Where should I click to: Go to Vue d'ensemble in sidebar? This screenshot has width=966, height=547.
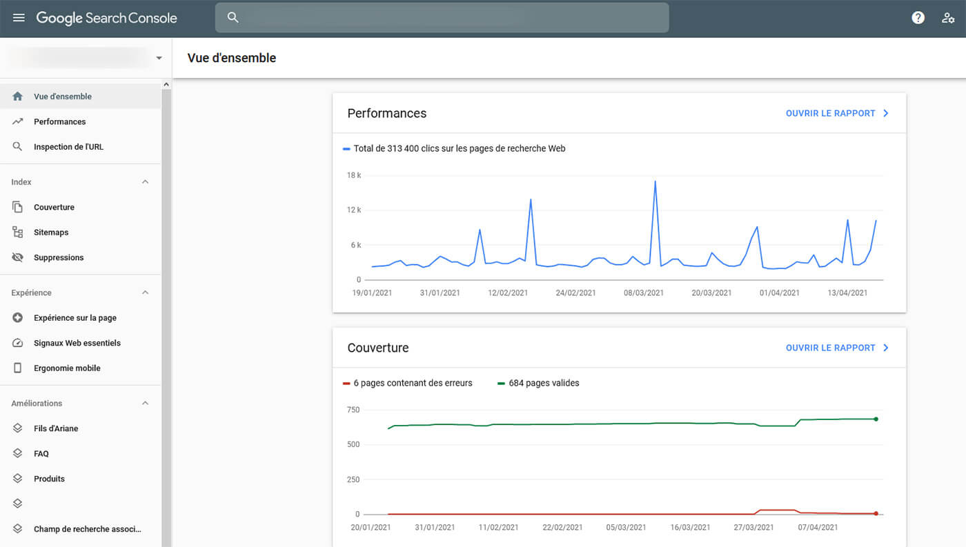(x=80, y=97)
